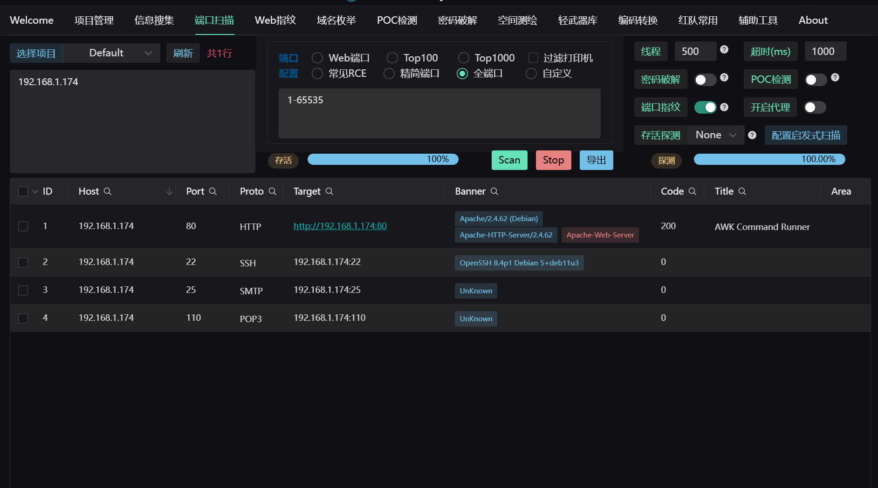Click the search icon next to Code column
878x488 pixels.
tap(693, 191)
